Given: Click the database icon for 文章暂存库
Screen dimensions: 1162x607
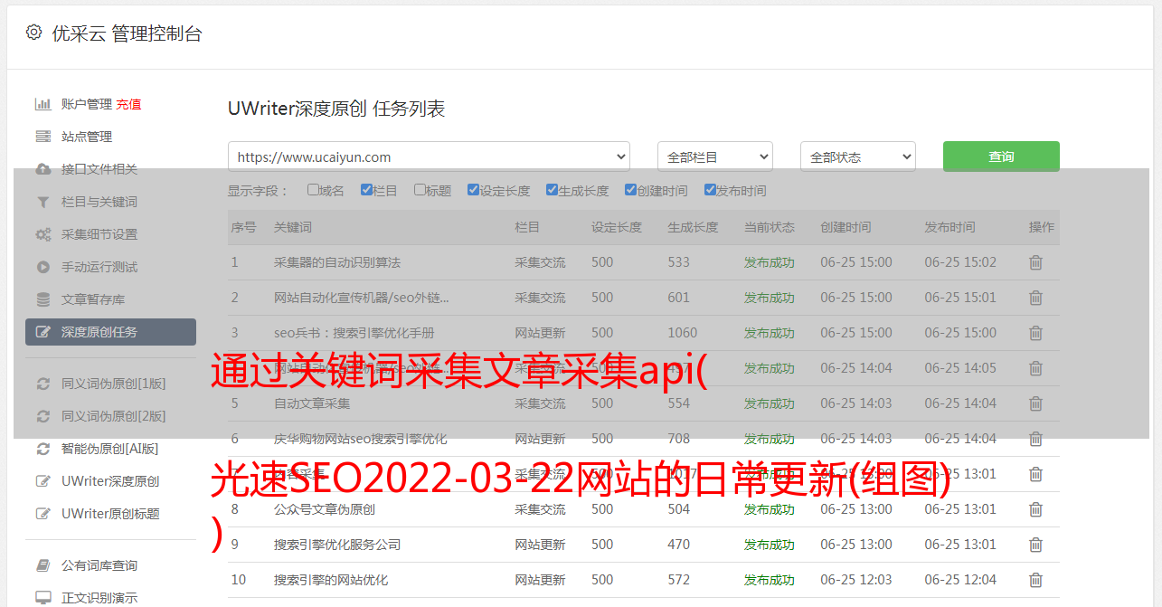Looking at the screenshot, I should tap(43, 299).
